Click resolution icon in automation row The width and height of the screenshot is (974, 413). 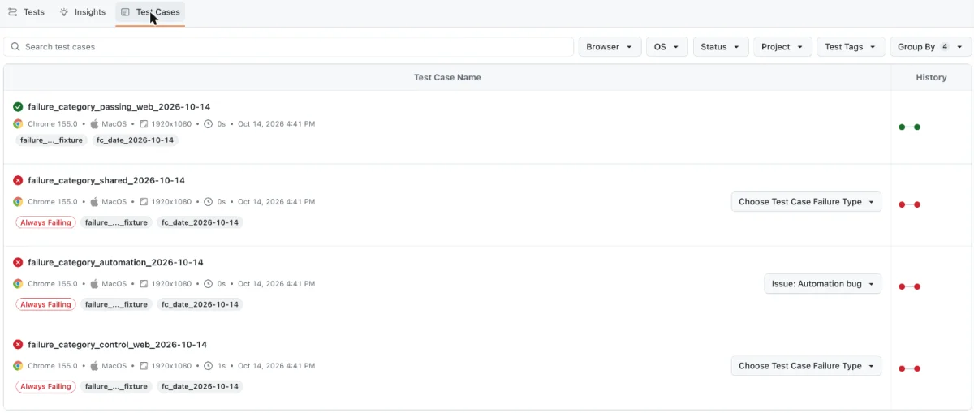click(144, 284)
